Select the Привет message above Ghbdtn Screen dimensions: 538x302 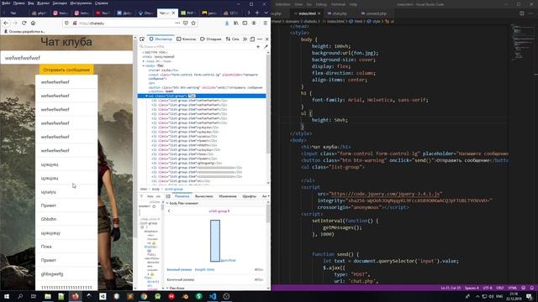(x=66, y=206)
